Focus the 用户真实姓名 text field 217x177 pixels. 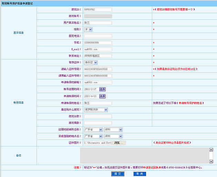pyautogui.click(x=98, y=23)
